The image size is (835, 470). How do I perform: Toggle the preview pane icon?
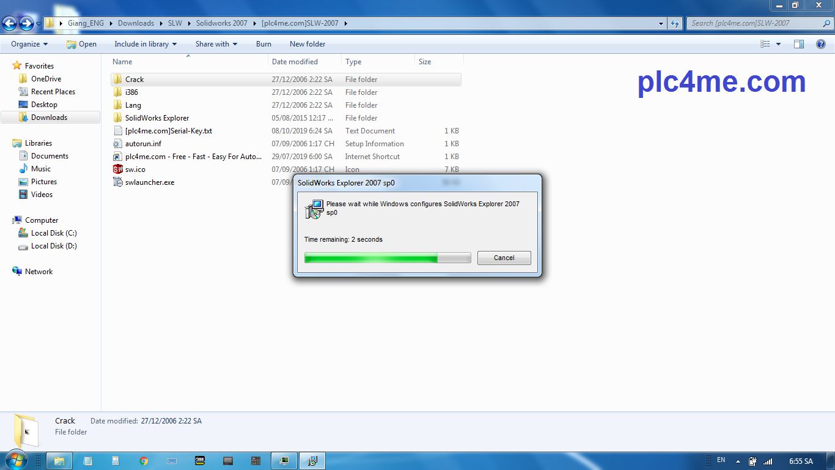coord(798,44)
